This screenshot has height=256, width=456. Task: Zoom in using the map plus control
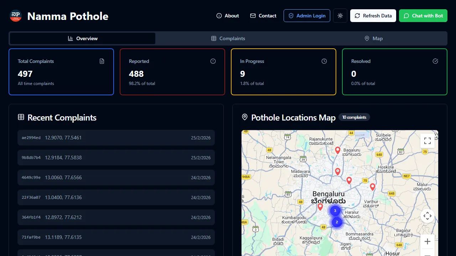(x=427, y=241)
